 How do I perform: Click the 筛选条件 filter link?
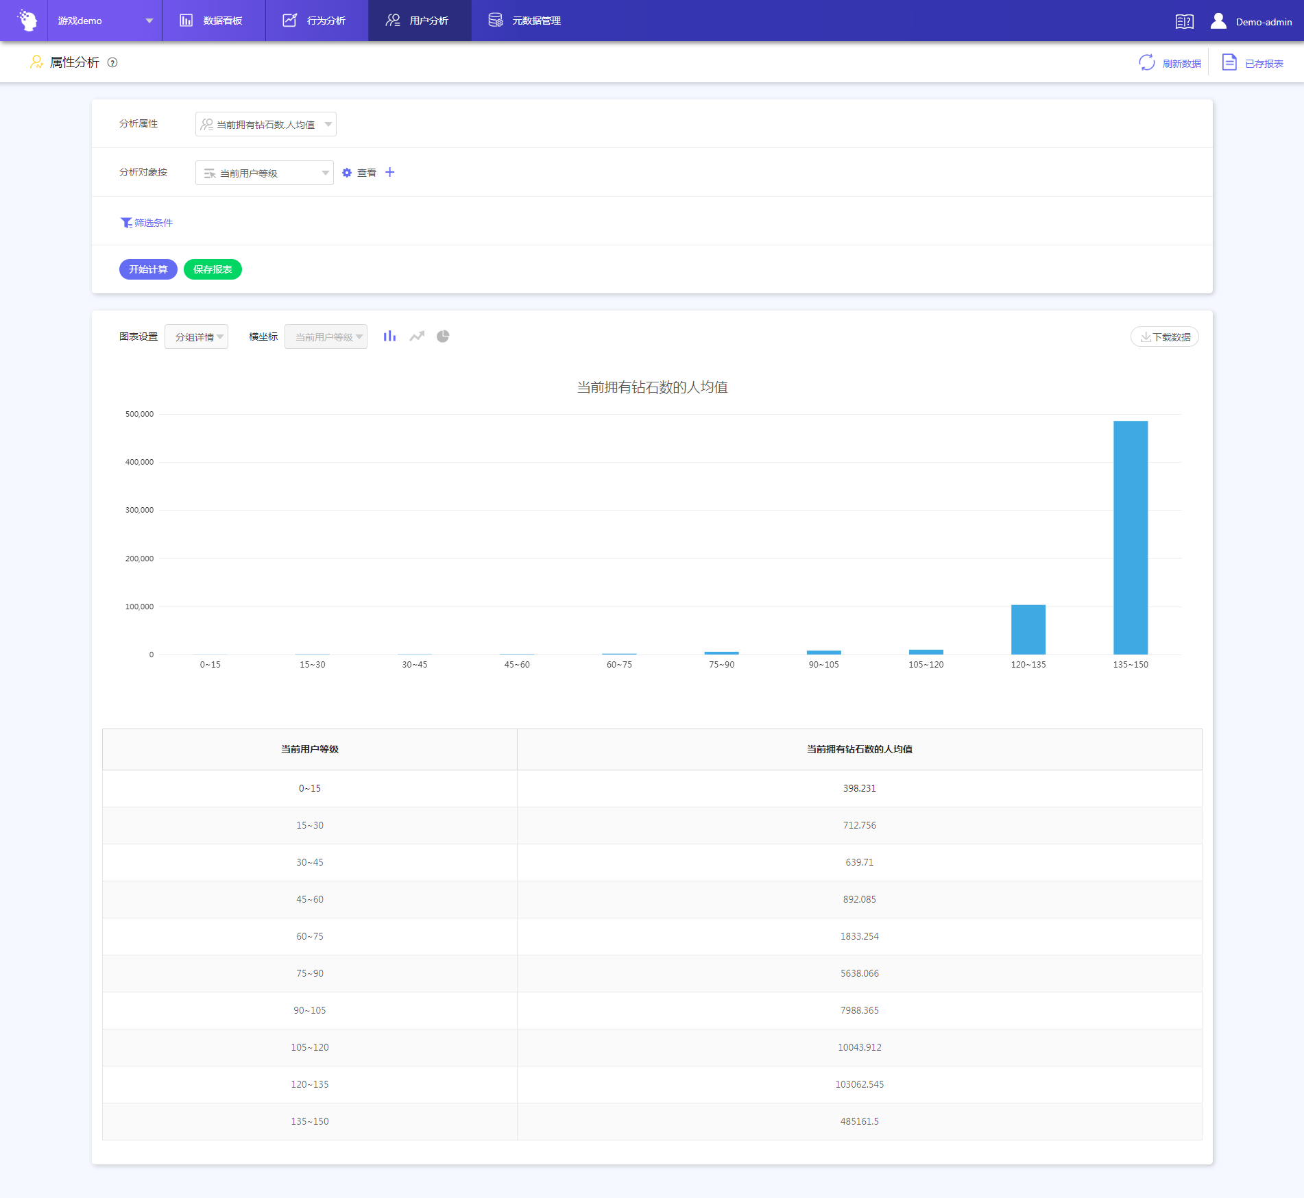(147, 223)
